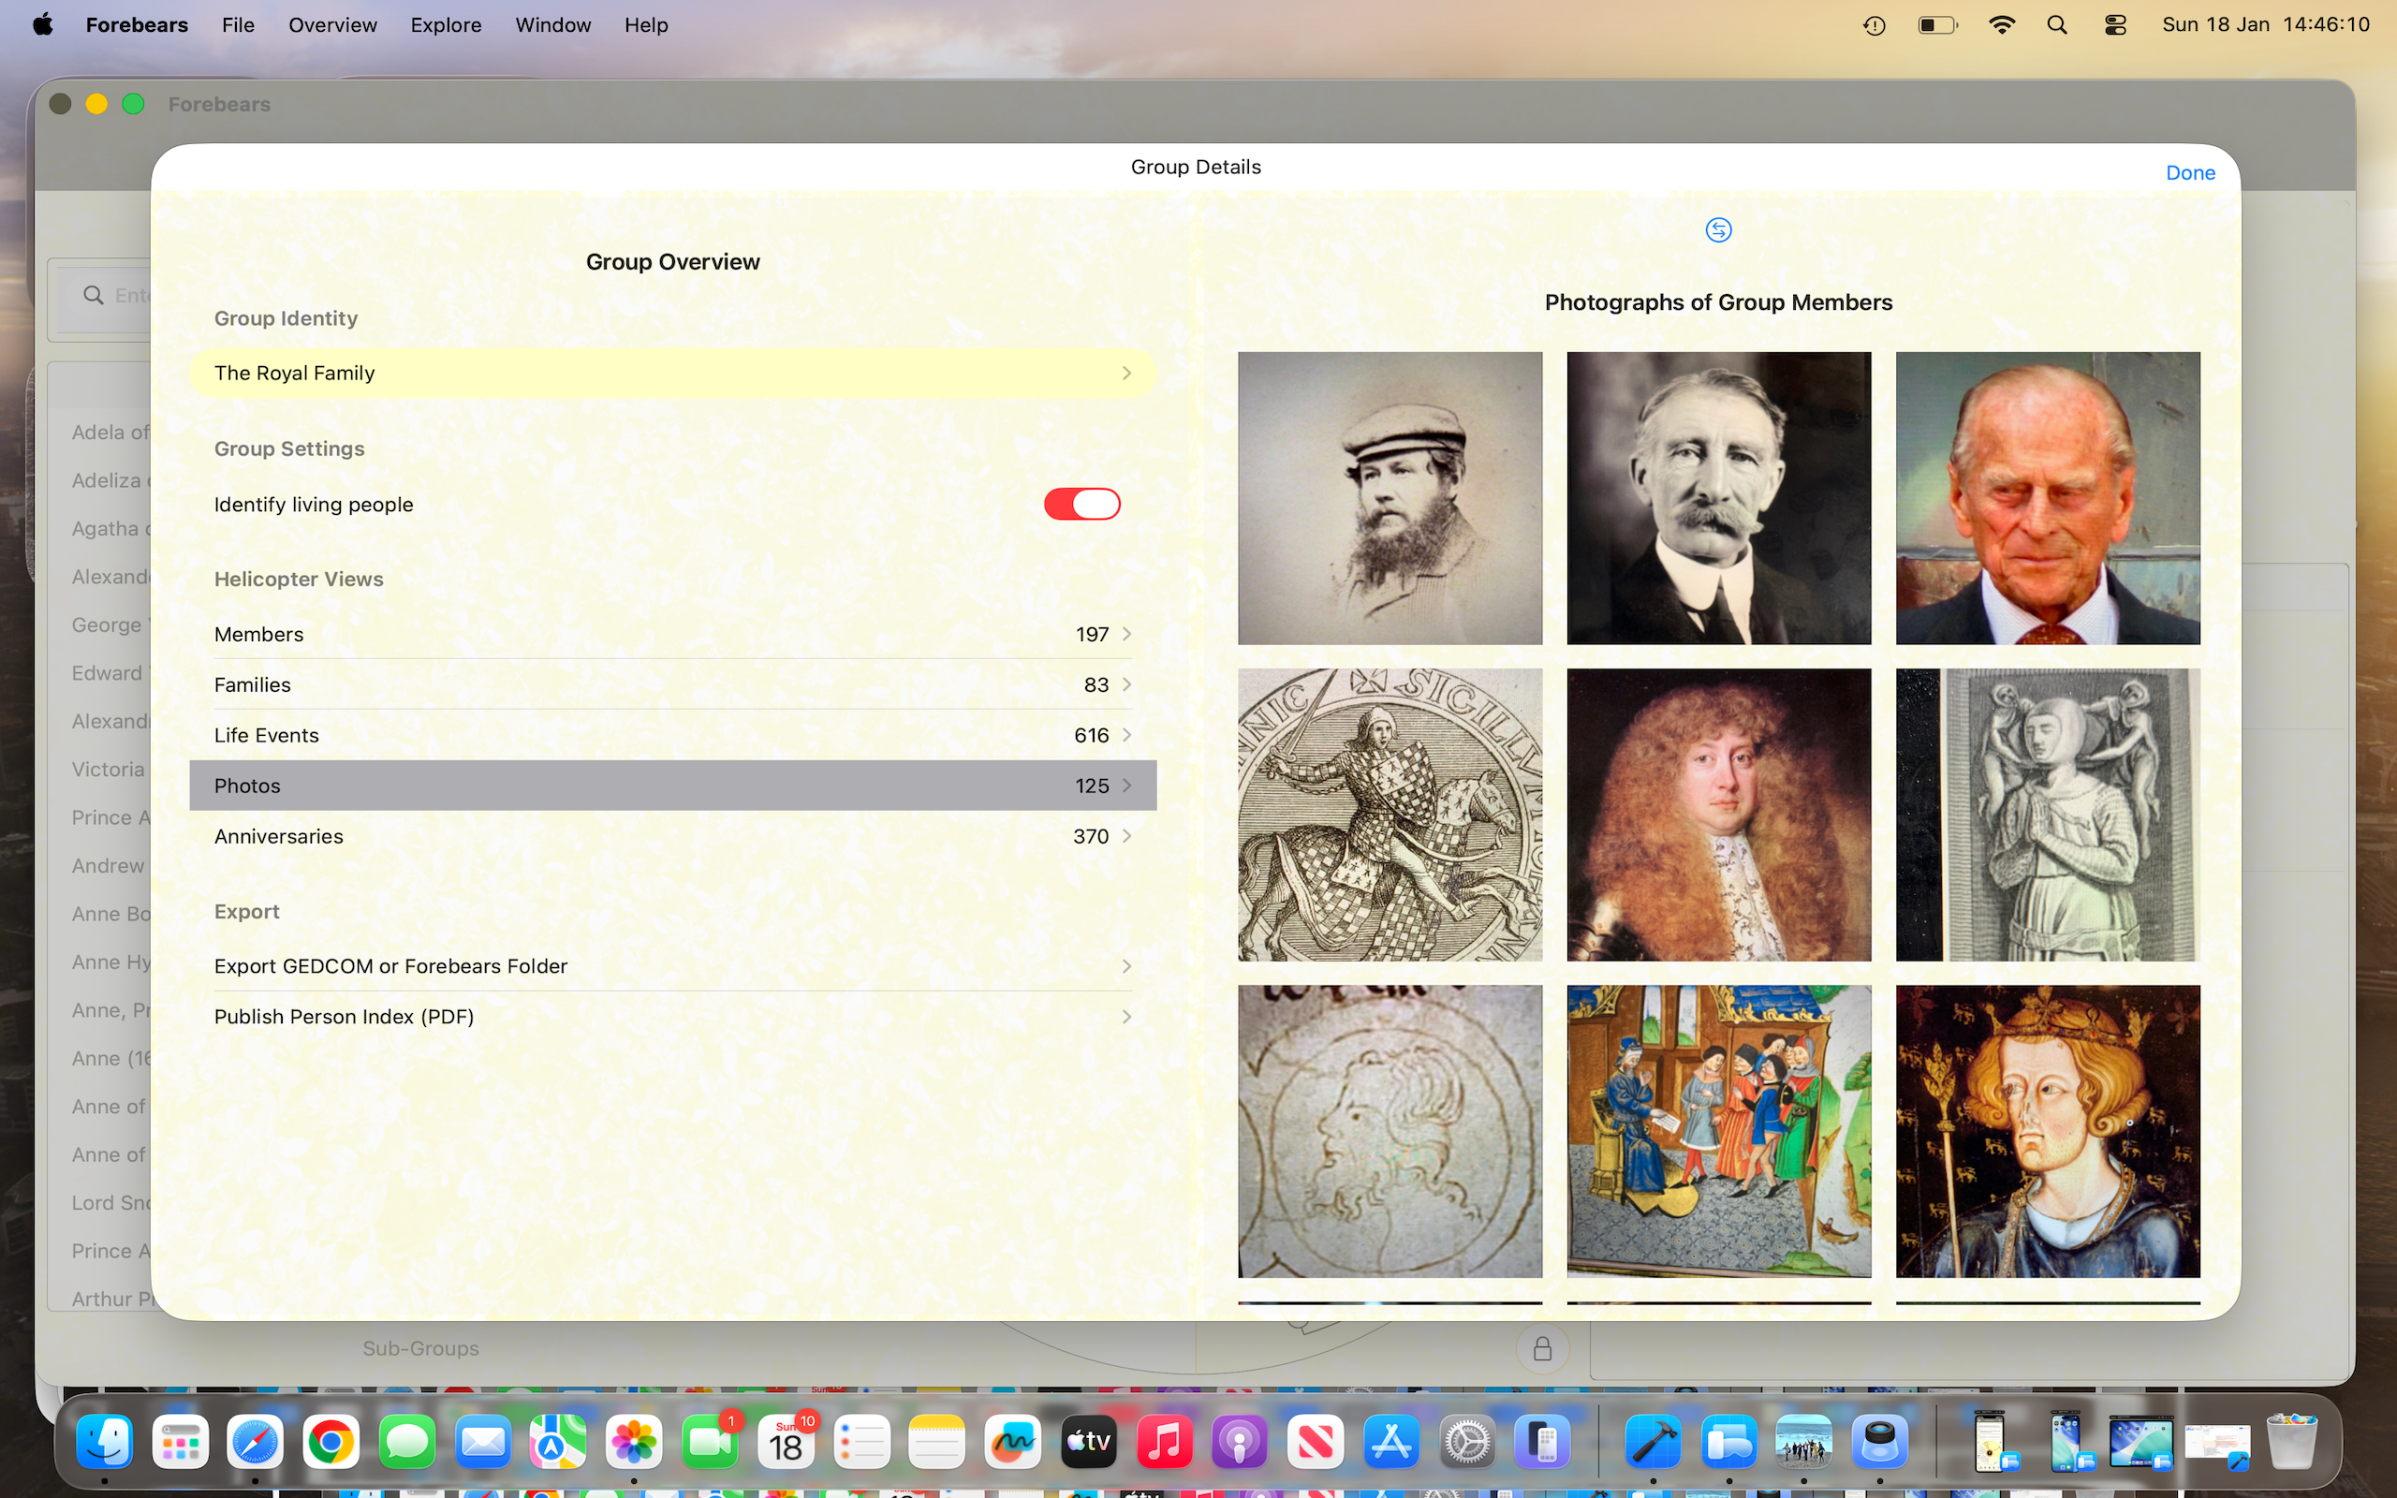The height and width of the screenshot is (1498, 2397).
Task: Open painted portrait of crowned king
Action: click(2048, 1131)
